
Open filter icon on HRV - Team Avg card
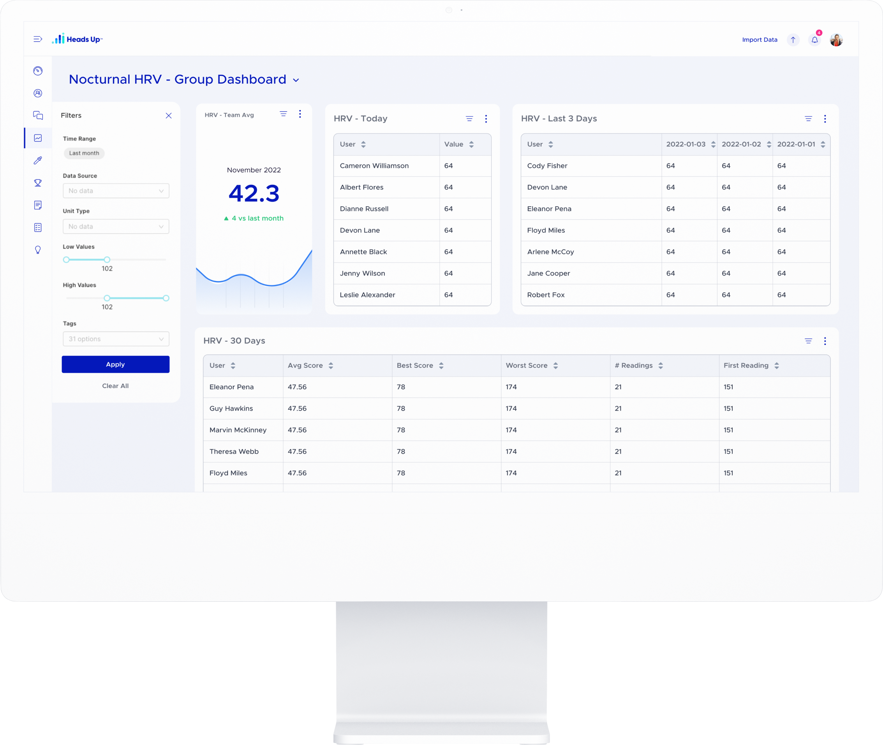pos(283,114)
